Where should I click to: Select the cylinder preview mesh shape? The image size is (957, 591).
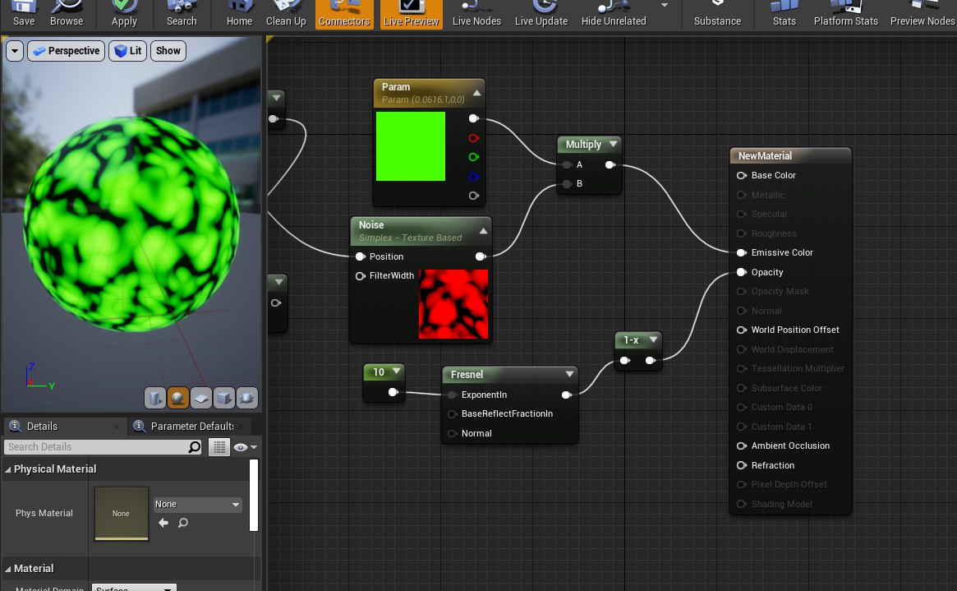click(155, 398)
